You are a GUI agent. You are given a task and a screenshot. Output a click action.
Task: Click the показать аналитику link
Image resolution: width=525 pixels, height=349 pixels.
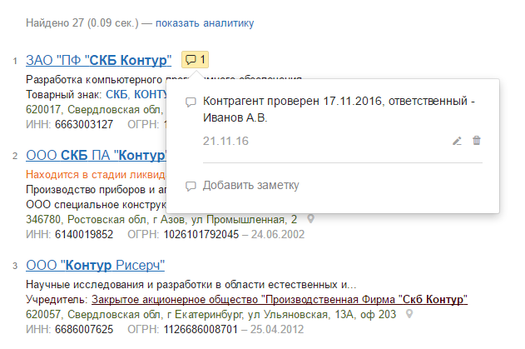(206, 22)
